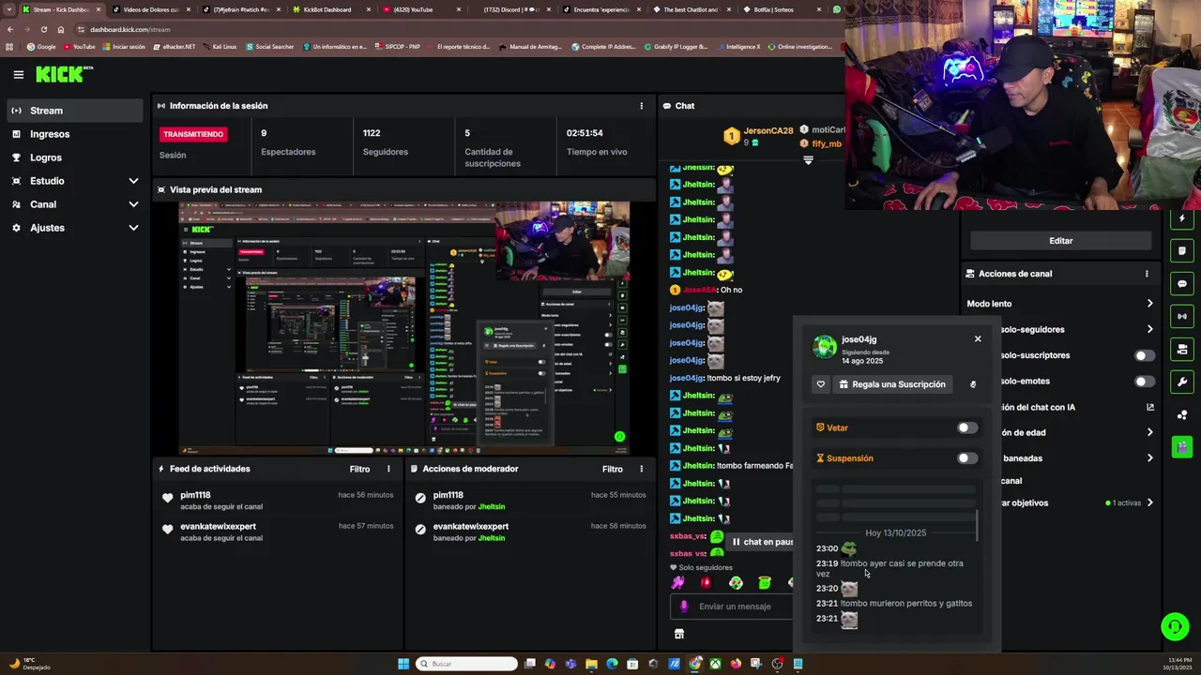1201x675 pixels.
Task: Close the jose04jg user card
Action: tap(978, 339)
